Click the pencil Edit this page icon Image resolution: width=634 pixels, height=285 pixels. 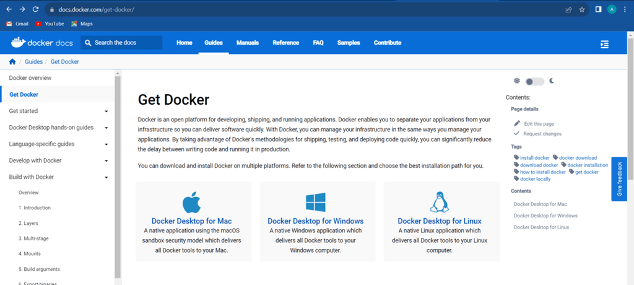[x=517, y=123]
